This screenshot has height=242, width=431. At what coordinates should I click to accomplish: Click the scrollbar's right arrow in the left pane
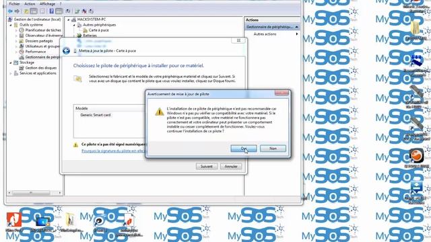click(x=60, y=193)
